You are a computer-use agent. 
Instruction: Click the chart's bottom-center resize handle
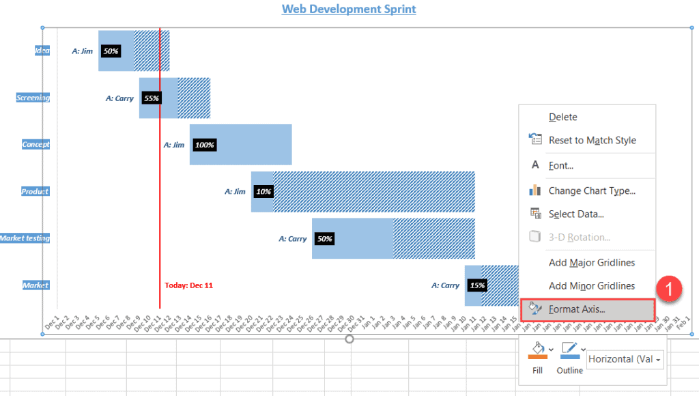349,338
